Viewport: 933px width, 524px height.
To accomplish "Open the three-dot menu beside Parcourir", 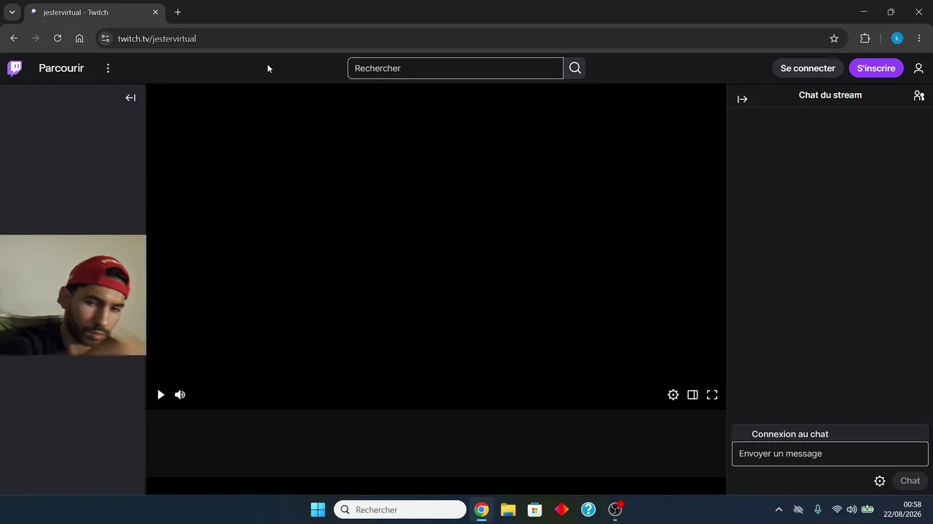I will 108,68.
